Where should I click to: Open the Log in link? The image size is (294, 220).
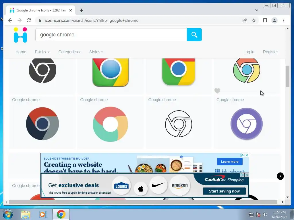[x=249, y=52]
